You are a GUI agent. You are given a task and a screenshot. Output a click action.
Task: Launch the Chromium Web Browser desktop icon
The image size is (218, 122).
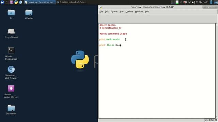pyautogui.click(x=11, y=69)
